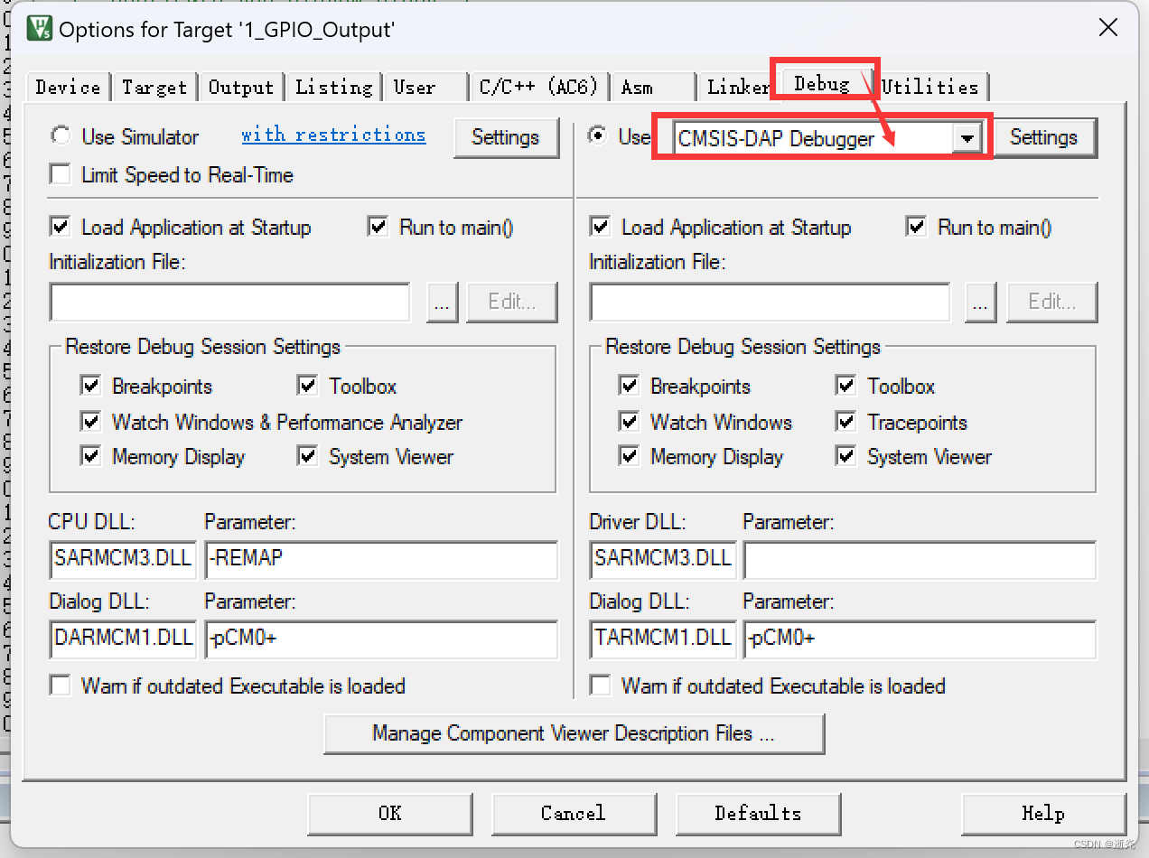
Task: Switch to the Target tab
Action: (x=154, y=88)
